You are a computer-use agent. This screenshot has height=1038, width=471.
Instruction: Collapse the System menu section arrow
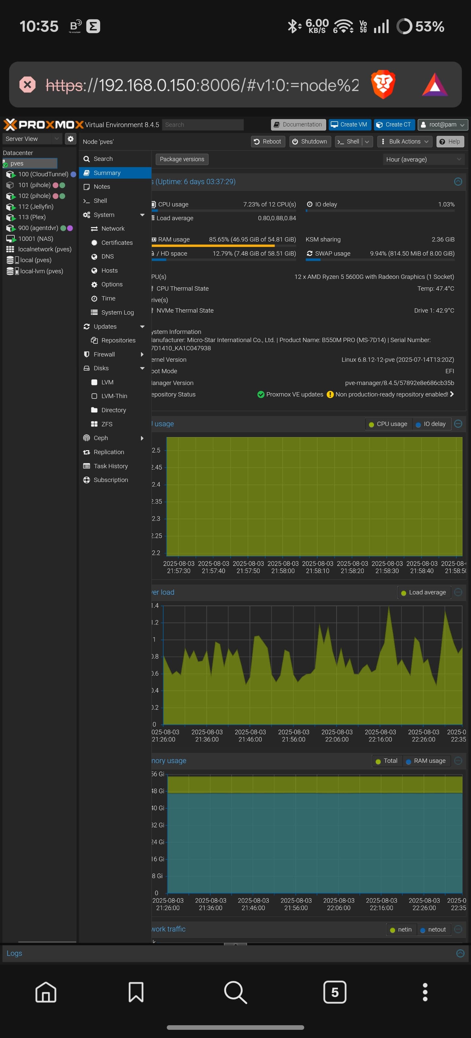[142, 215]
